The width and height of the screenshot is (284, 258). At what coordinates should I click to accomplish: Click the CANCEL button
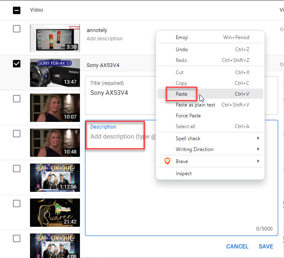tap(237, 246)
